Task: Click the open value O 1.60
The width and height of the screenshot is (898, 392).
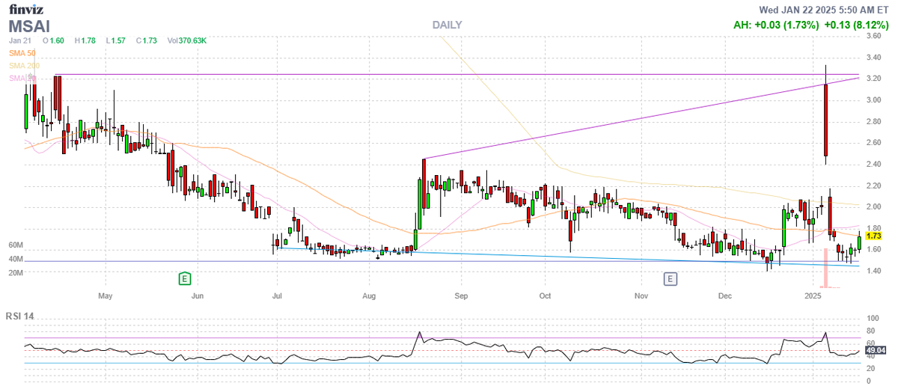Action: (55, 40)
